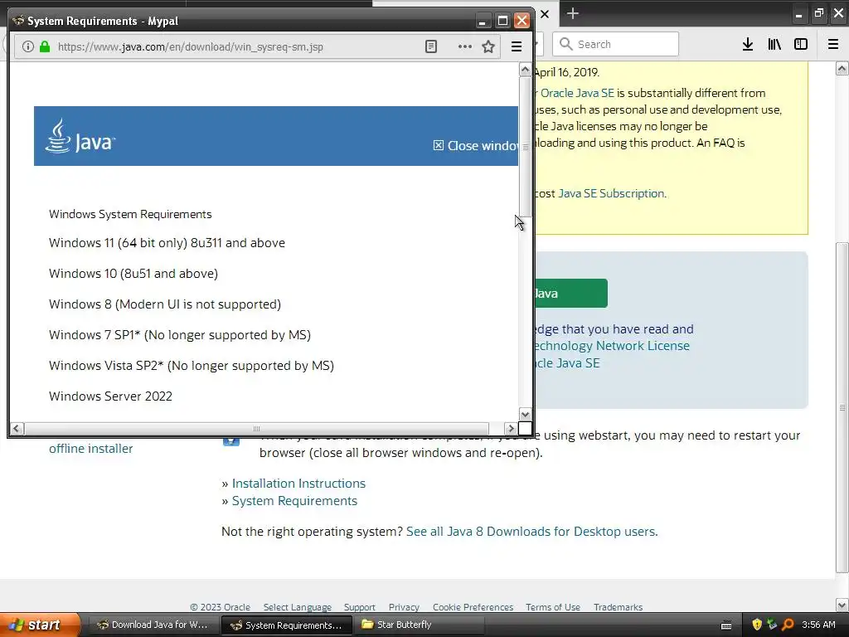Viewport: 849px width, 637px height.
Task: Click Mypal icon in popup title bar
Action: [x=18, y=21]
